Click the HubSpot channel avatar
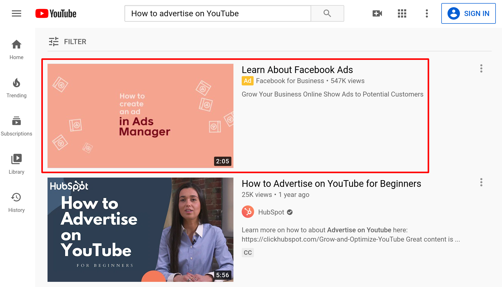 click(x=248, y=212)
